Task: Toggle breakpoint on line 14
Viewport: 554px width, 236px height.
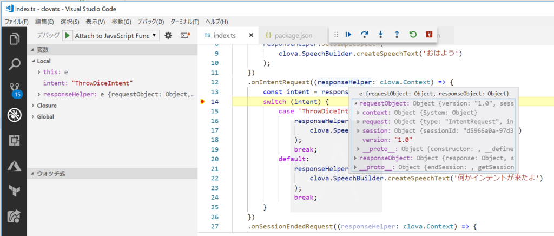Action: [x=203, y=102]
